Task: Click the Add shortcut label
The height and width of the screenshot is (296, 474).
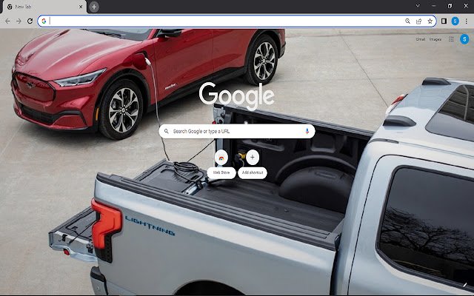Action: point(253,172)
